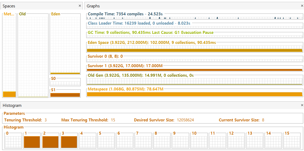304x151 pixels.
Task: Click histogram age 7 cell
Action: pyautogui.click(x=144, y=142)
